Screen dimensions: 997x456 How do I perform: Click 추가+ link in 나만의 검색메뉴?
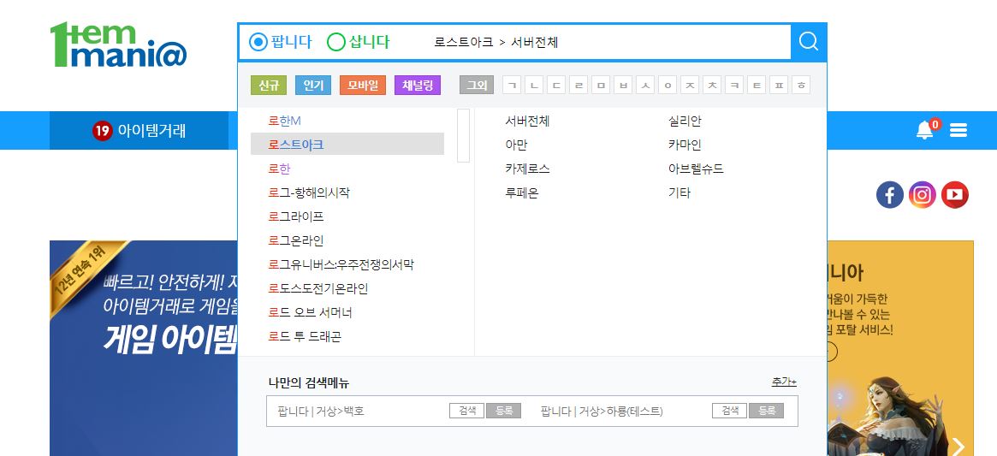tap(784, 382)
